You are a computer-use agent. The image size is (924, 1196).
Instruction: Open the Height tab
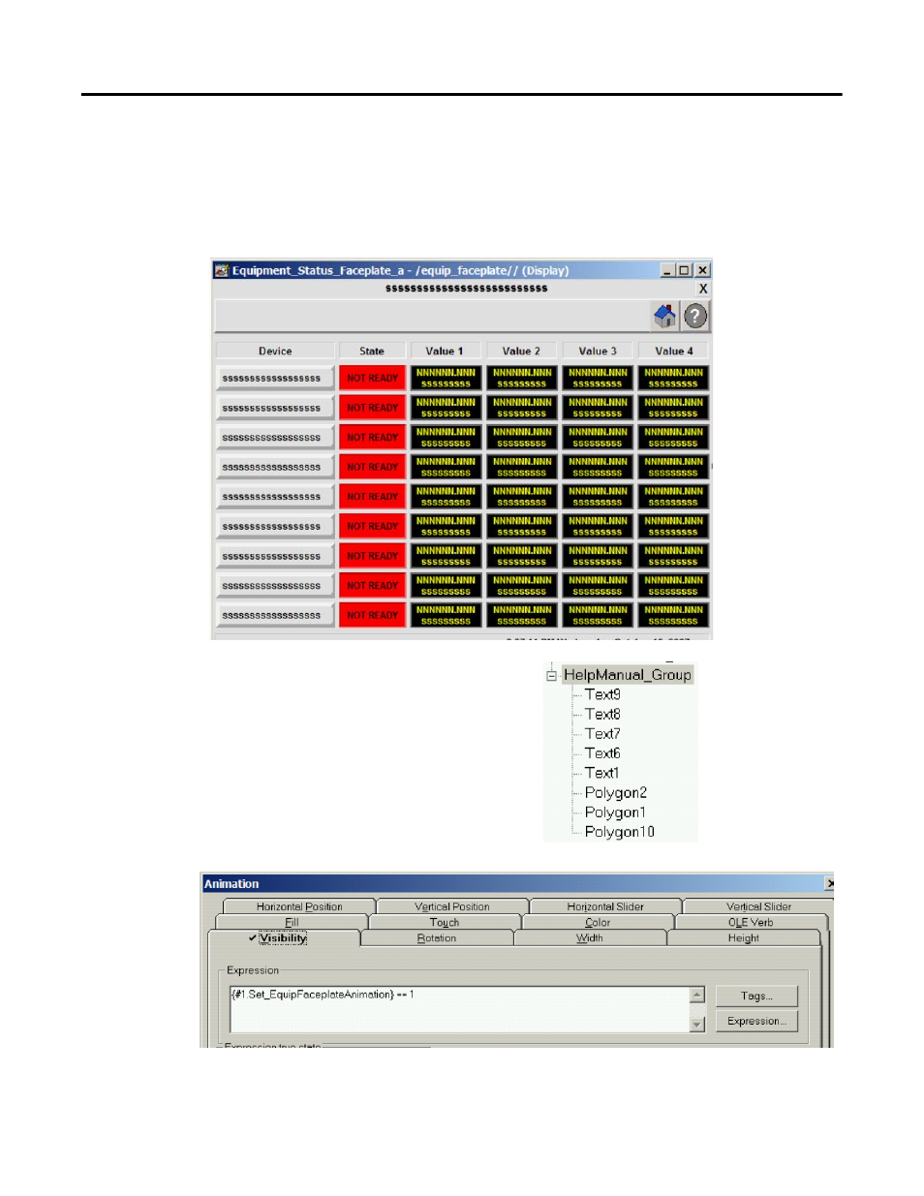pos(743,937)
